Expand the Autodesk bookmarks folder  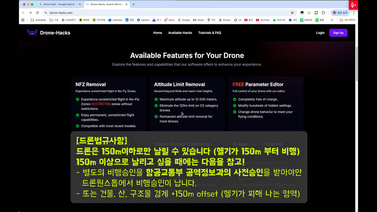click(x=38, y=20)
